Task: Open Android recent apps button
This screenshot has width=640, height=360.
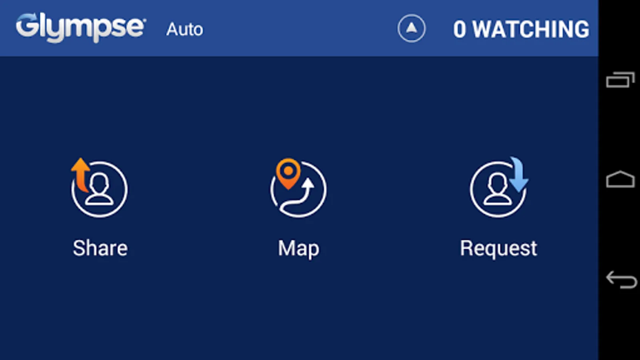Action: 620,80
